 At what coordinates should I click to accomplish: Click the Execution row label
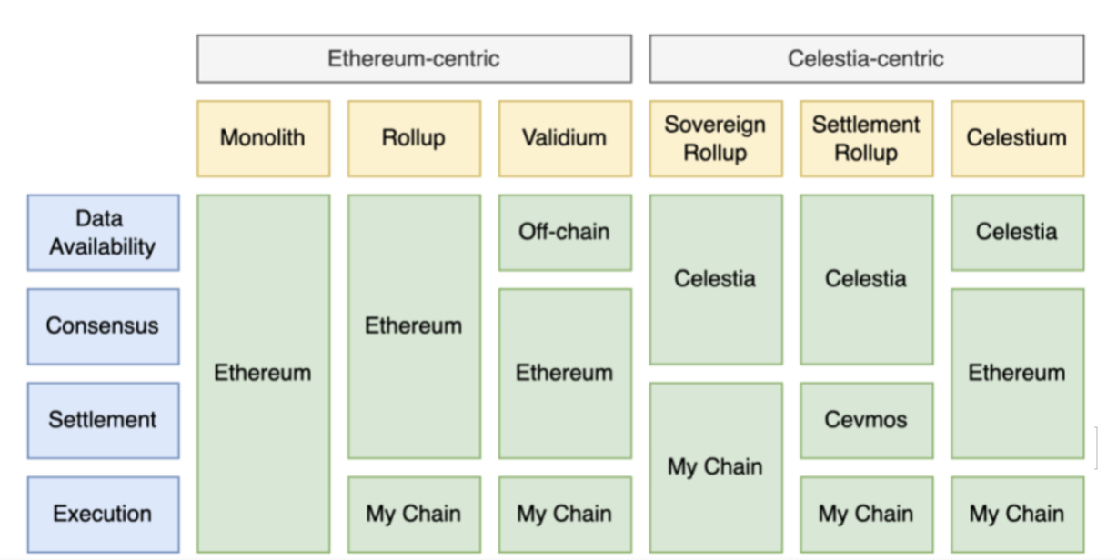coord(103,514)
